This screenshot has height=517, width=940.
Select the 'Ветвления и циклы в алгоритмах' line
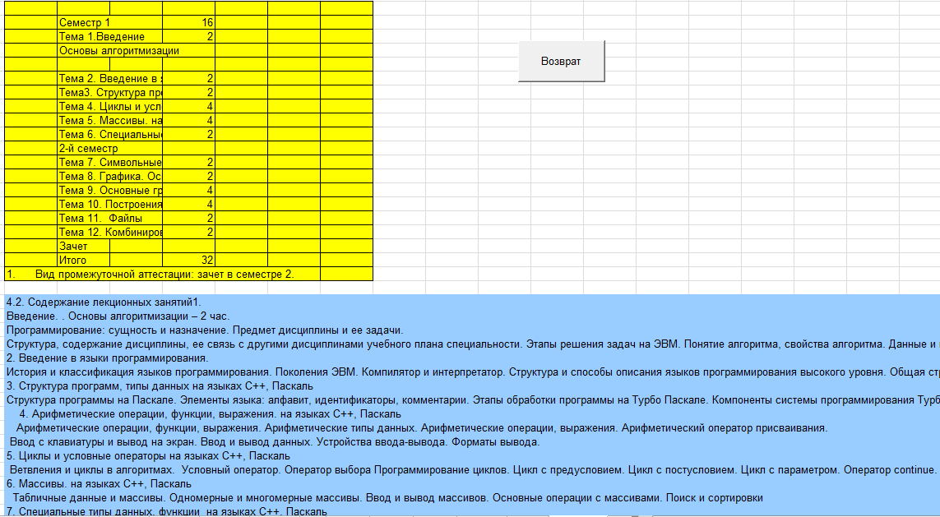[x=474, y=470]
